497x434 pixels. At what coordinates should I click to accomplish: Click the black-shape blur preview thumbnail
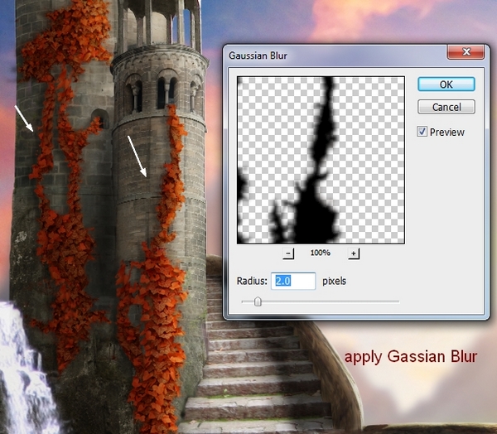[x=321, y=160]
